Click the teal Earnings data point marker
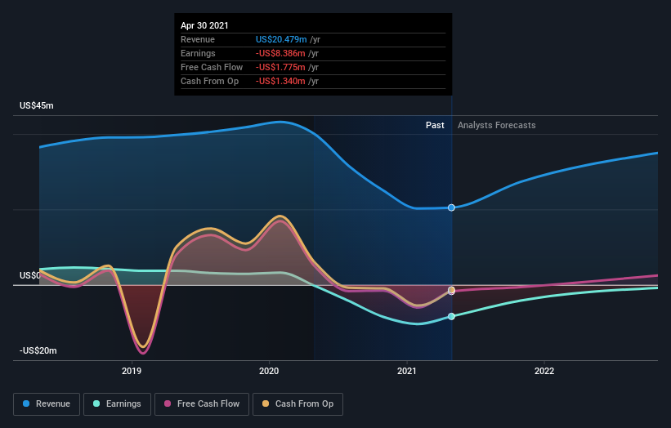 (x=451, y=316)
